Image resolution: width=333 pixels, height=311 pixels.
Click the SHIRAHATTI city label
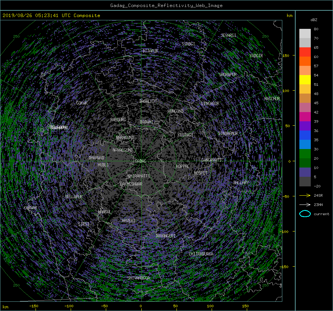click(x=139, y=176)
